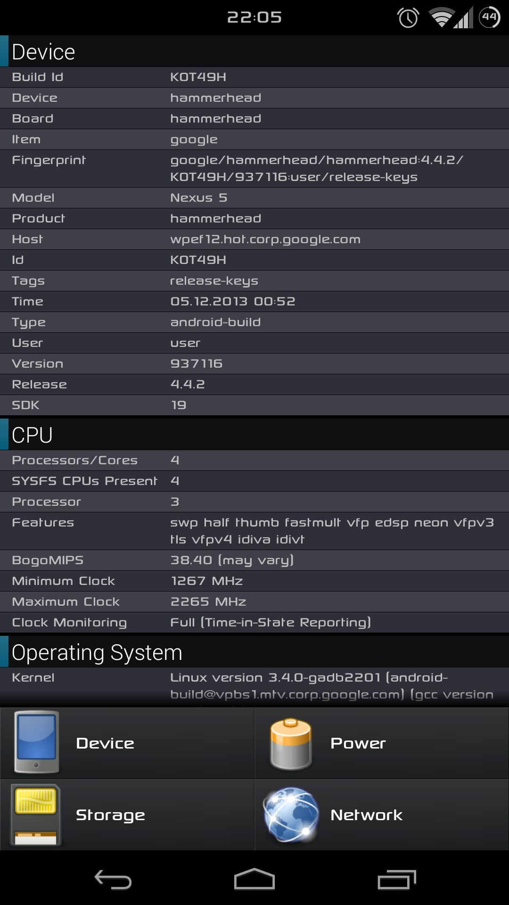
Task: Select the Maximum Clock value 2265 MHz
Action: [x=208, y=601]
